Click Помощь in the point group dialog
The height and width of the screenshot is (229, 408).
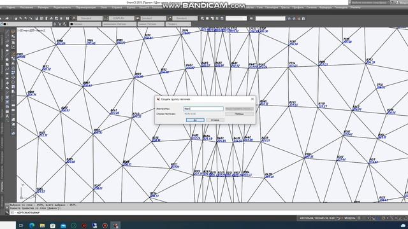click(240, 114)
